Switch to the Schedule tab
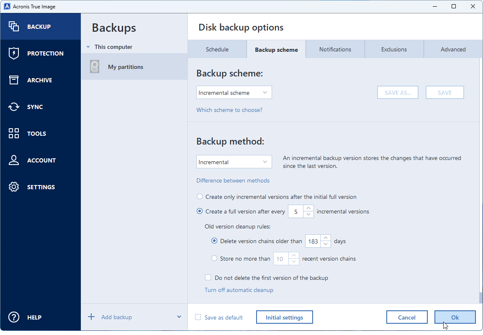The height and width of the screenshot is (335, 483). pyautogui.click(x=217, y=49)
